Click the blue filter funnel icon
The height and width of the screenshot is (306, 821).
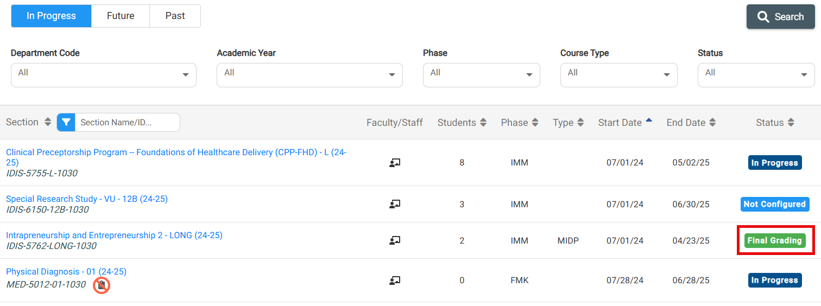point(66,122)
